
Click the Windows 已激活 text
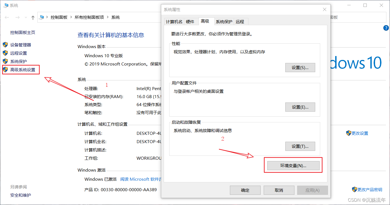point(101,179)
